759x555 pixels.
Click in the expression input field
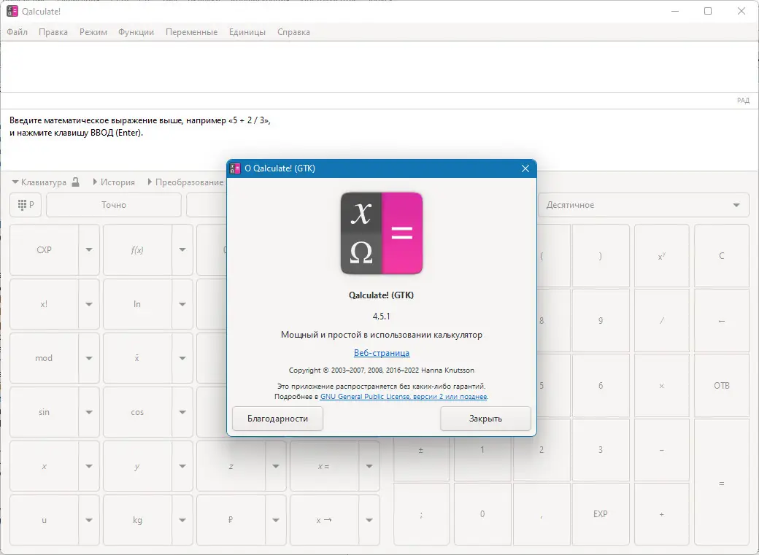coord(379,67)
